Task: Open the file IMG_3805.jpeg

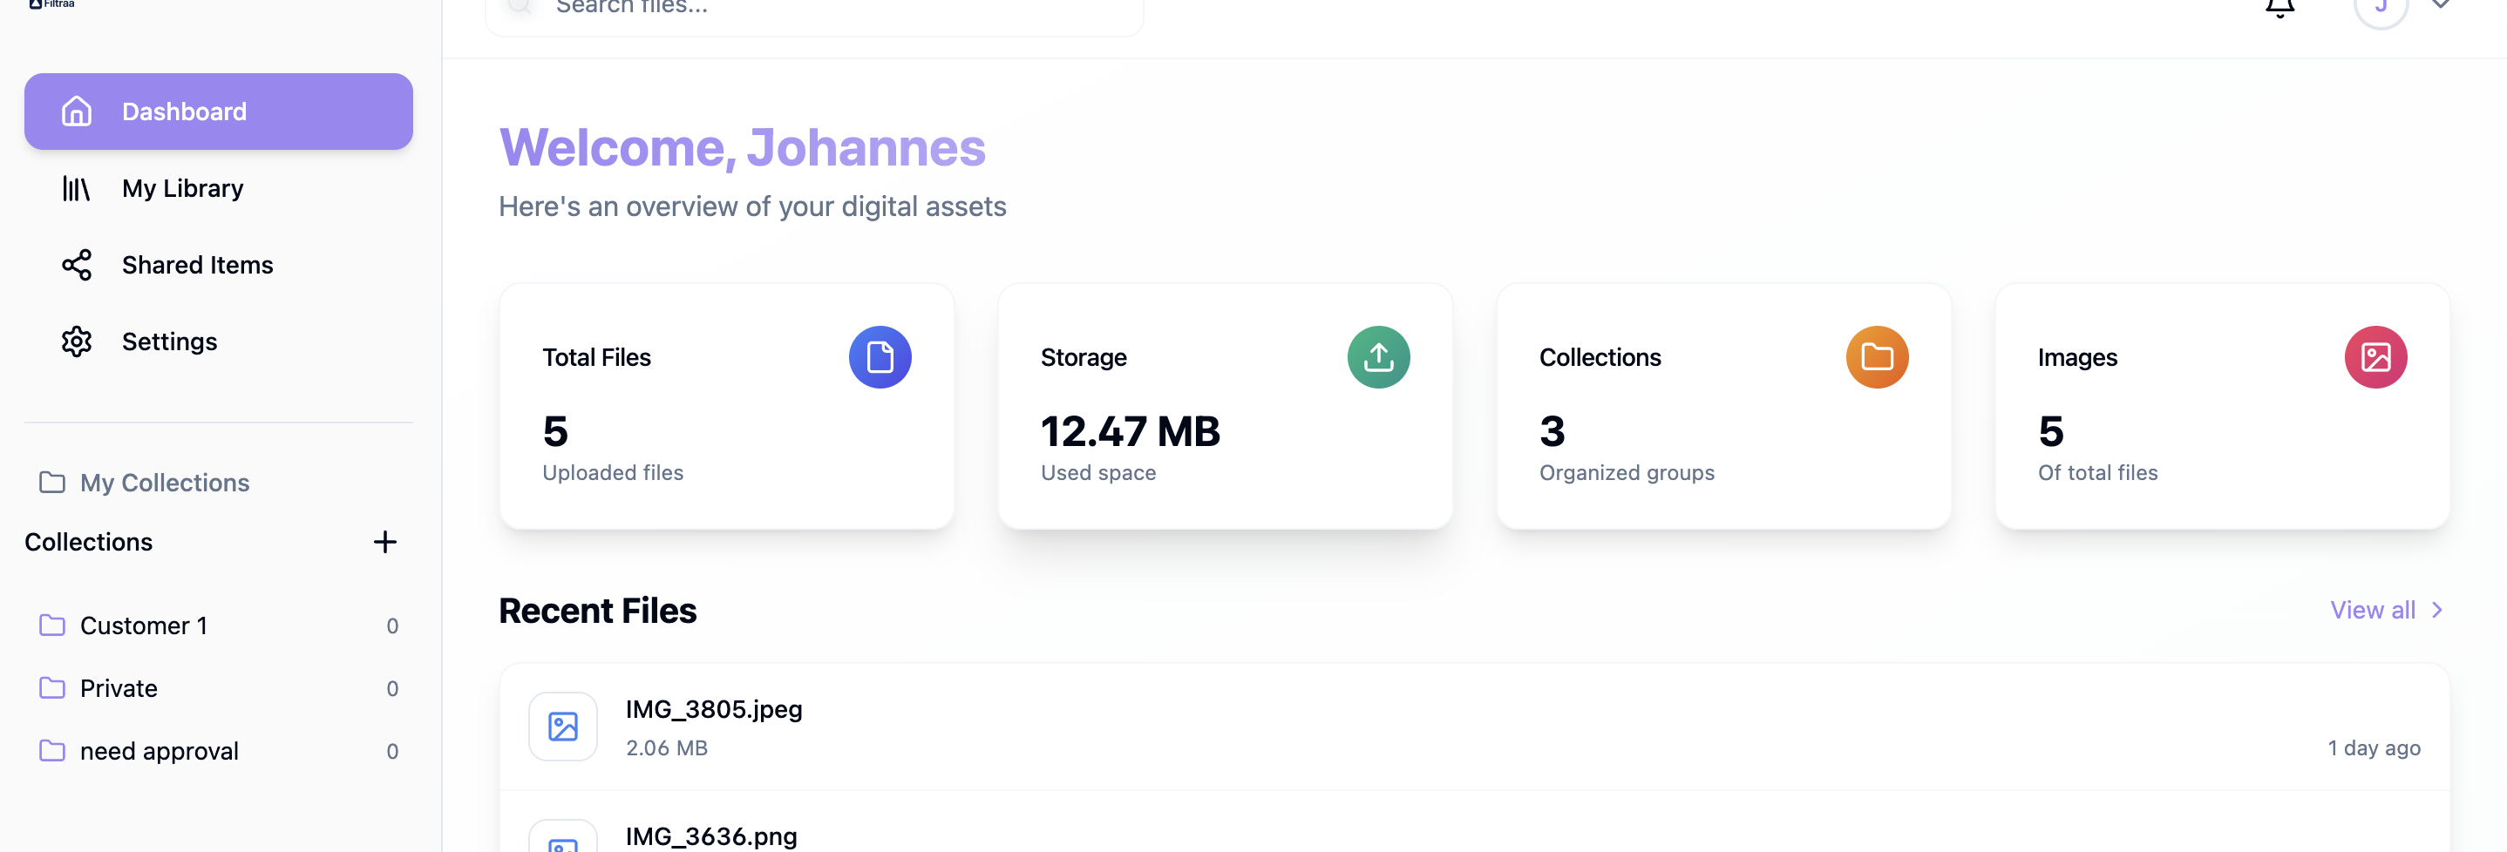Action: click(1473, 727)
